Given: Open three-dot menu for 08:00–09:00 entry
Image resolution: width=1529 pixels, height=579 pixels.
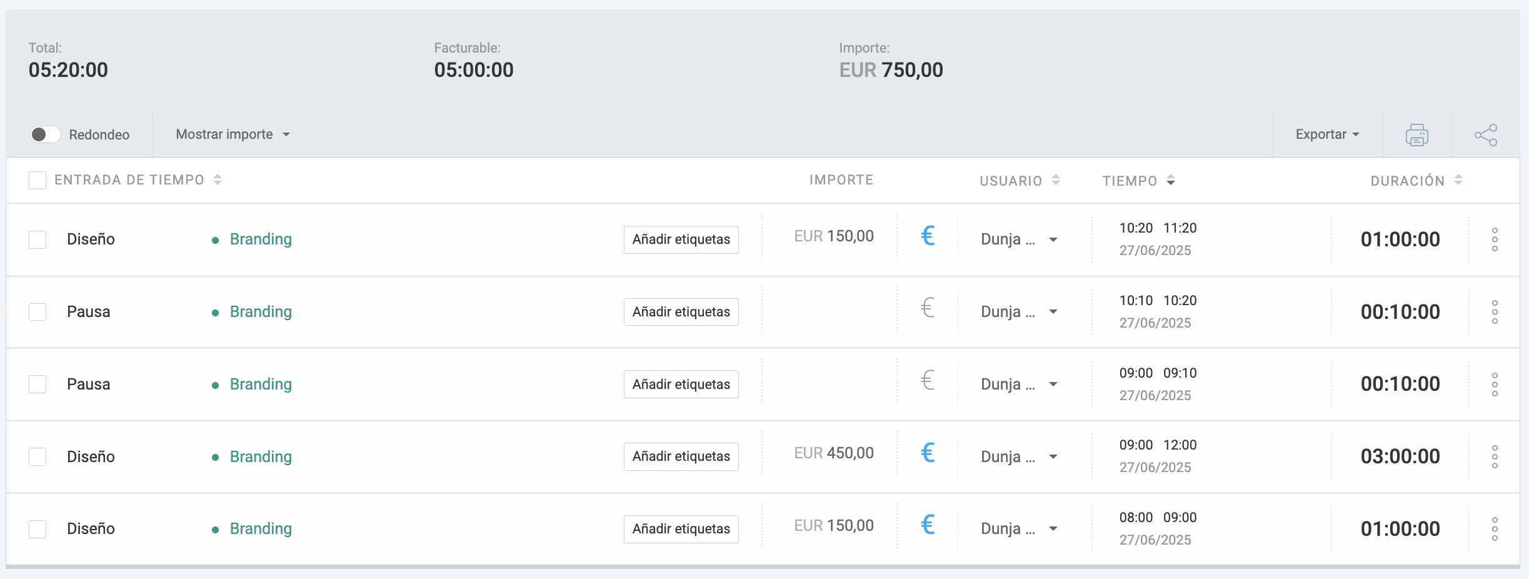Looking at the screenshot, I should click(1495, 529).
